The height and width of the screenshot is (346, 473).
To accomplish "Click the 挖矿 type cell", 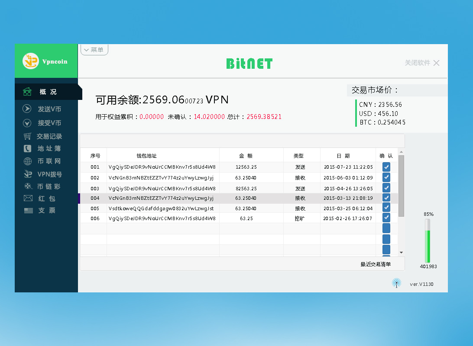I will 300,218.
